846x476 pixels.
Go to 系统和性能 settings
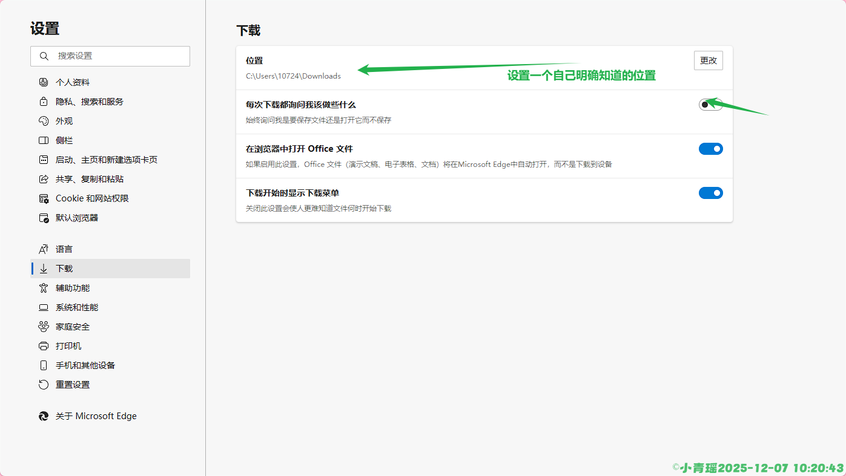pos(110,307)
